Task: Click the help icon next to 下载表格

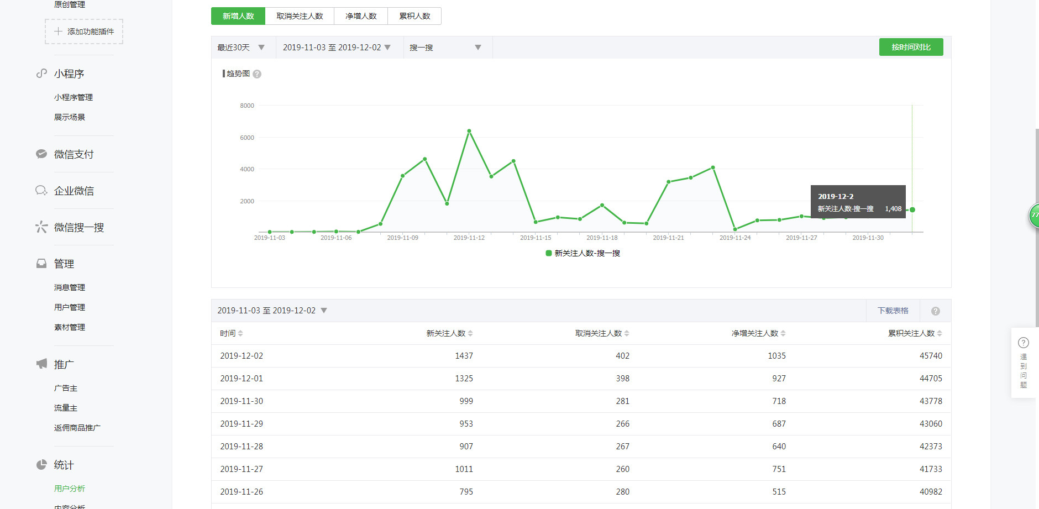Action: click(x=935, y=311)
